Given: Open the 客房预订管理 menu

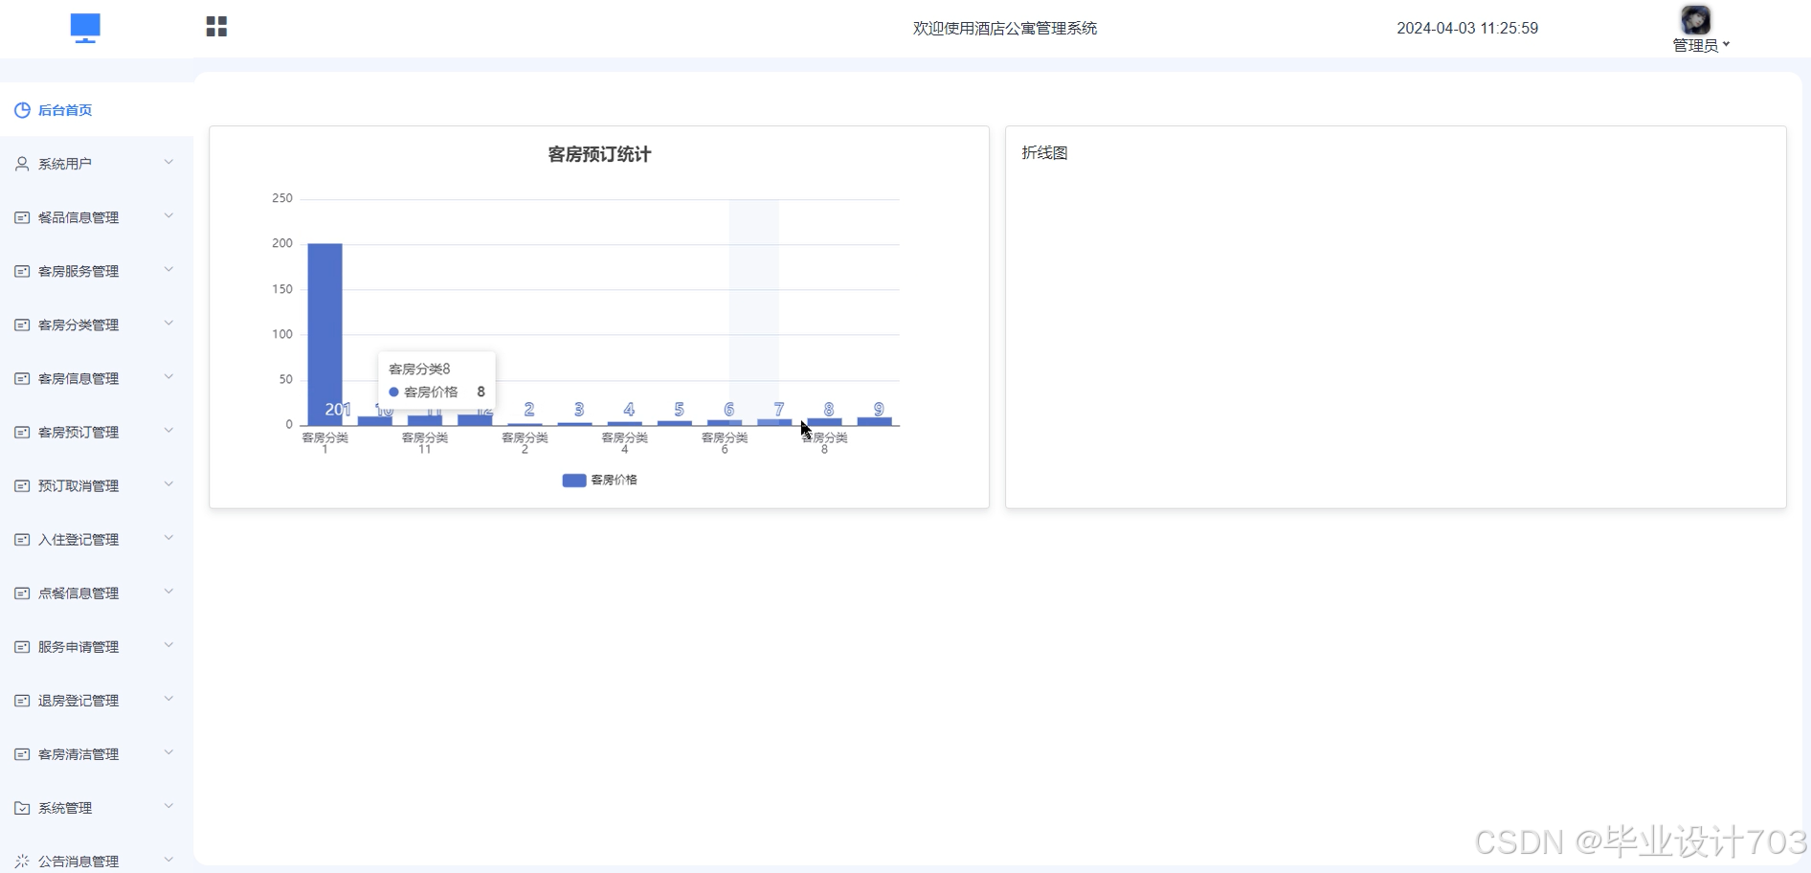Looking at the screenshot, I should pyautogui.click(x=97, y=432).
